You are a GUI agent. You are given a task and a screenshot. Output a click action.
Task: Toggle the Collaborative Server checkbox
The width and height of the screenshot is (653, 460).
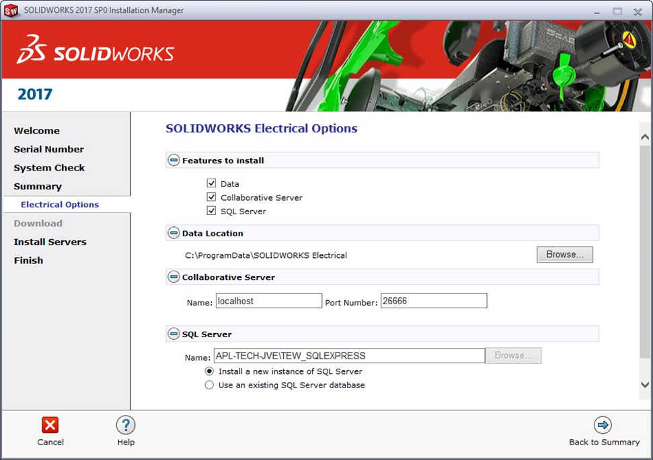211,197
